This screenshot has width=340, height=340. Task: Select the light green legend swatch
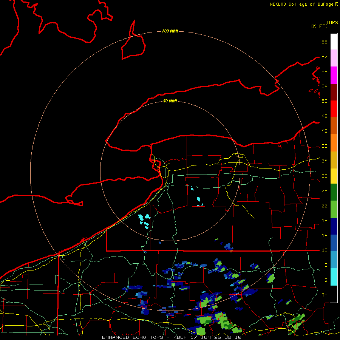click(334, 209)
